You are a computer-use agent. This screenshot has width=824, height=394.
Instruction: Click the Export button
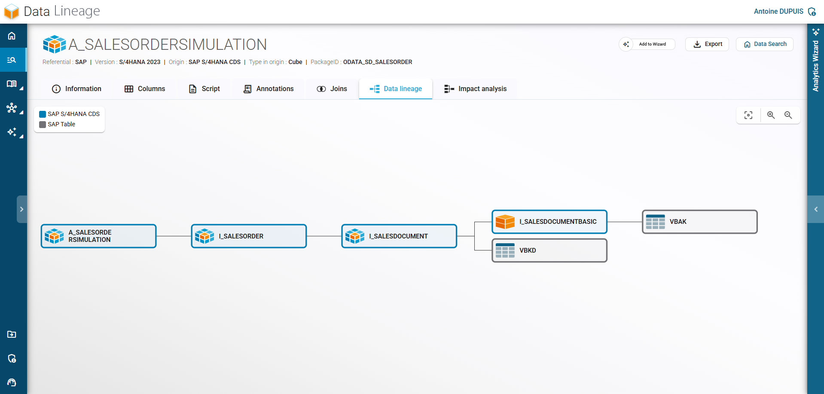pyautogui.click(x=707, y=44)
